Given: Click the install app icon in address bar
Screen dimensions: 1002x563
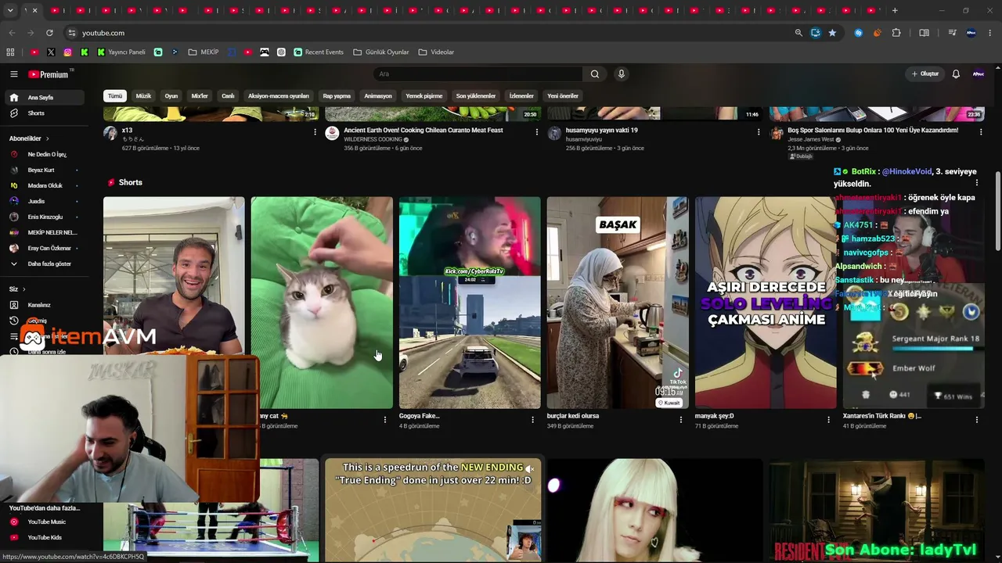Looking at the screenshot, I should pyautogui.click(x=816, y=33).
